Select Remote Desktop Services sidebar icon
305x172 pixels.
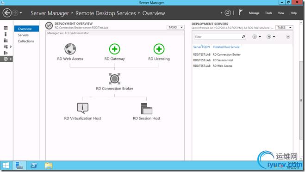(6, 59)
